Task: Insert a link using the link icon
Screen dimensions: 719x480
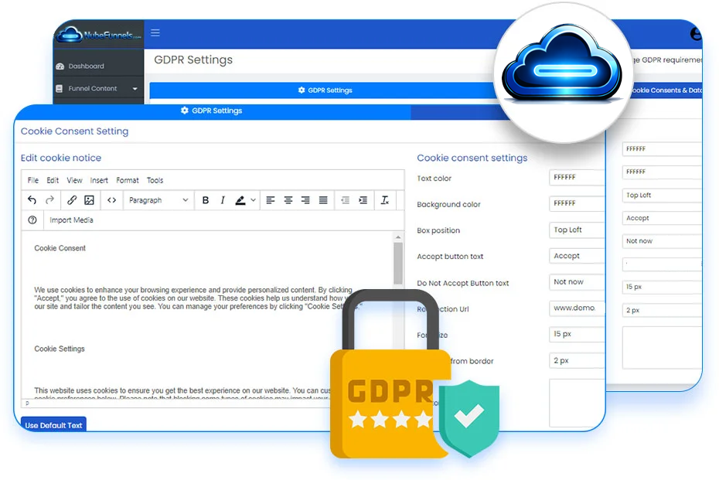Action: pyautogui.click(x=72, y=200)
